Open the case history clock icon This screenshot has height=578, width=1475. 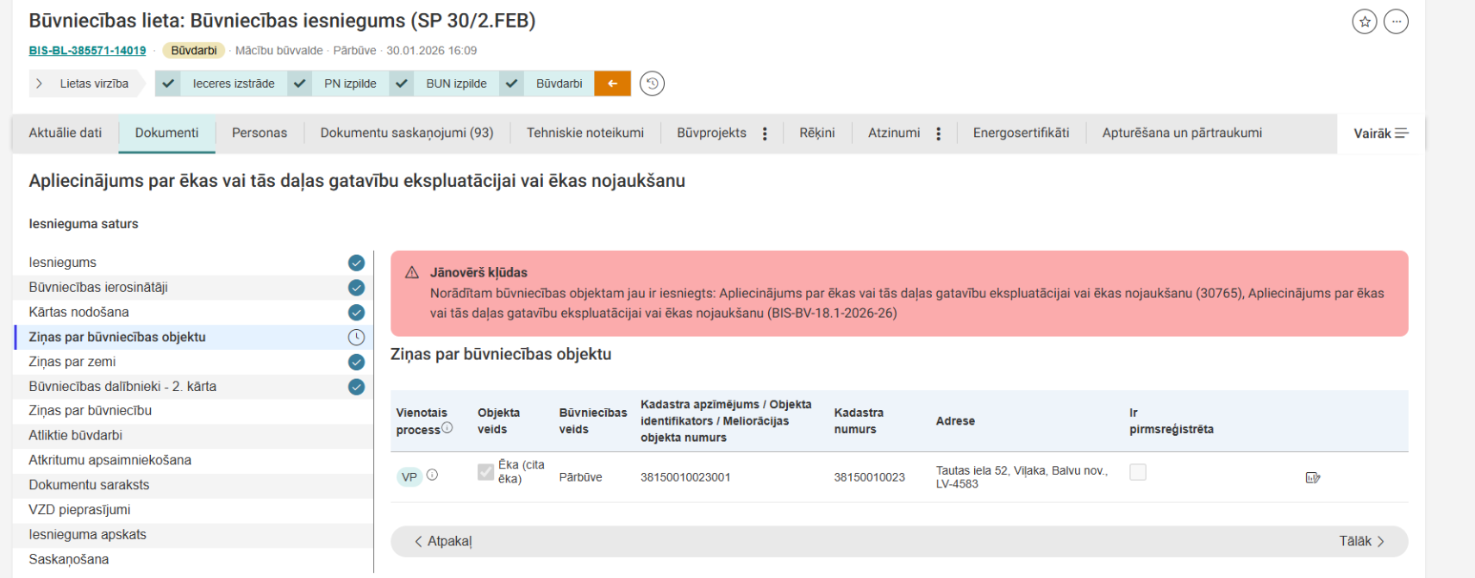[x=652, y=84]
